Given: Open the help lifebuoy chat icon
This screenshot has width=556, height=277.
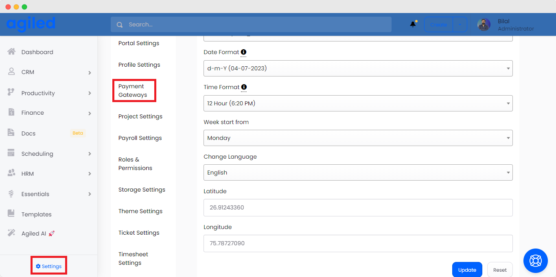Looking at the screenshot, I should (535, 261).
